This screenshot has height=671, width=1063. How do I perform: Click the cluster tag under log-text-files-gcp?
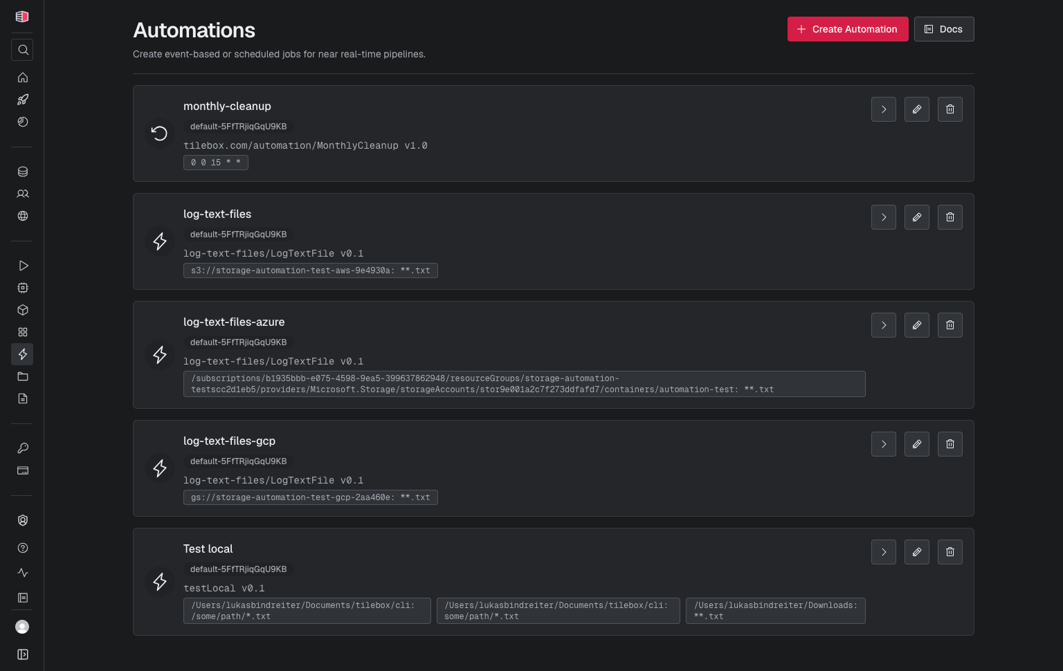238,461
